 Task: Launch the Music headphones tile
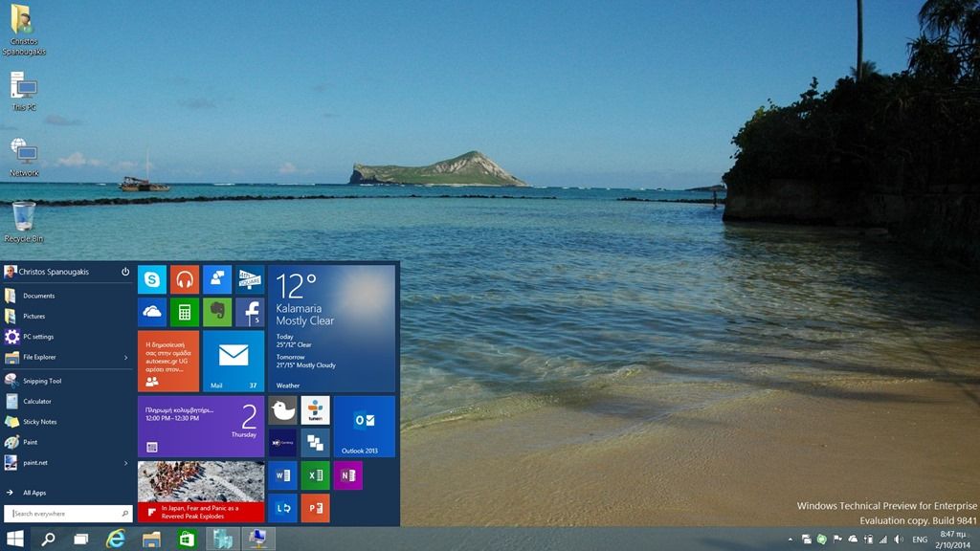(x=185, y=279)
